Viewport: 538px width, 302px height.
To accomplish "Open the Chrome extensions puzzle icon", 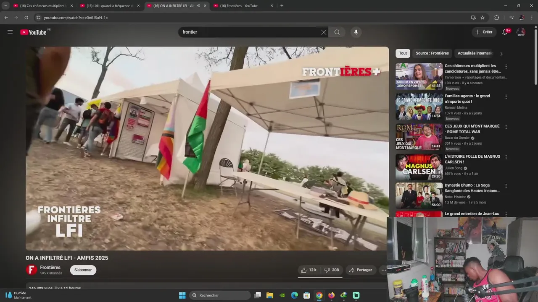I will pos(497,18).
